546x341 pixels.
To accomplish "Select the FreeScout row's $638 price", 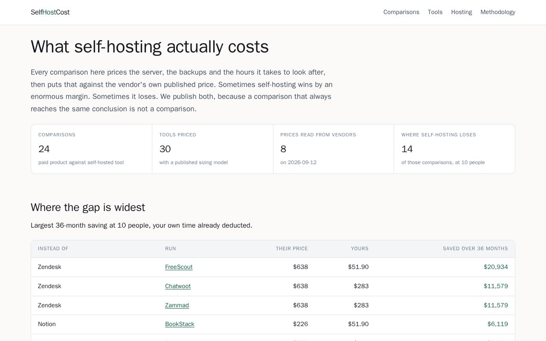I will [300, 267].
